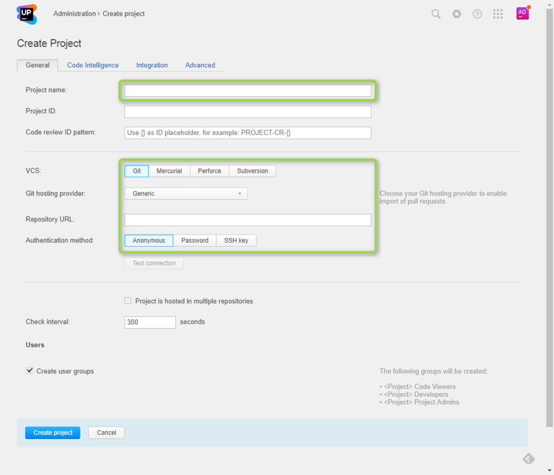Screen dimensions: 554x475
Task: Choose Anonymous authentication method
Action: [149, 240]
